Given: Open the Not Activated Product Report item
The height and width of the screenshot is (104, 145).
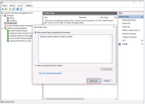Looking at the screenshot, I should (21, 38).
